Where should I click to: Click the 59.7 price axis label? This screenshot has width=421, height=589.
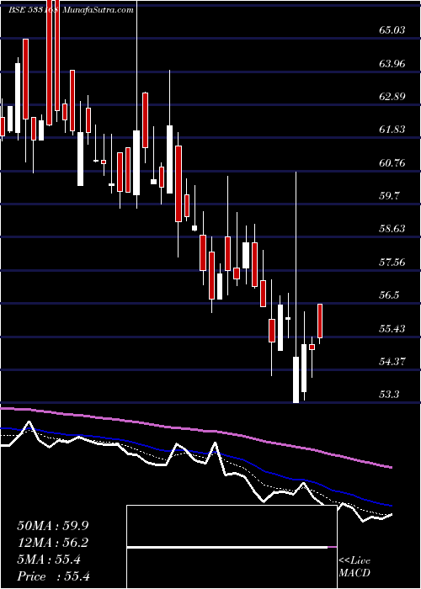coord(389,196)
